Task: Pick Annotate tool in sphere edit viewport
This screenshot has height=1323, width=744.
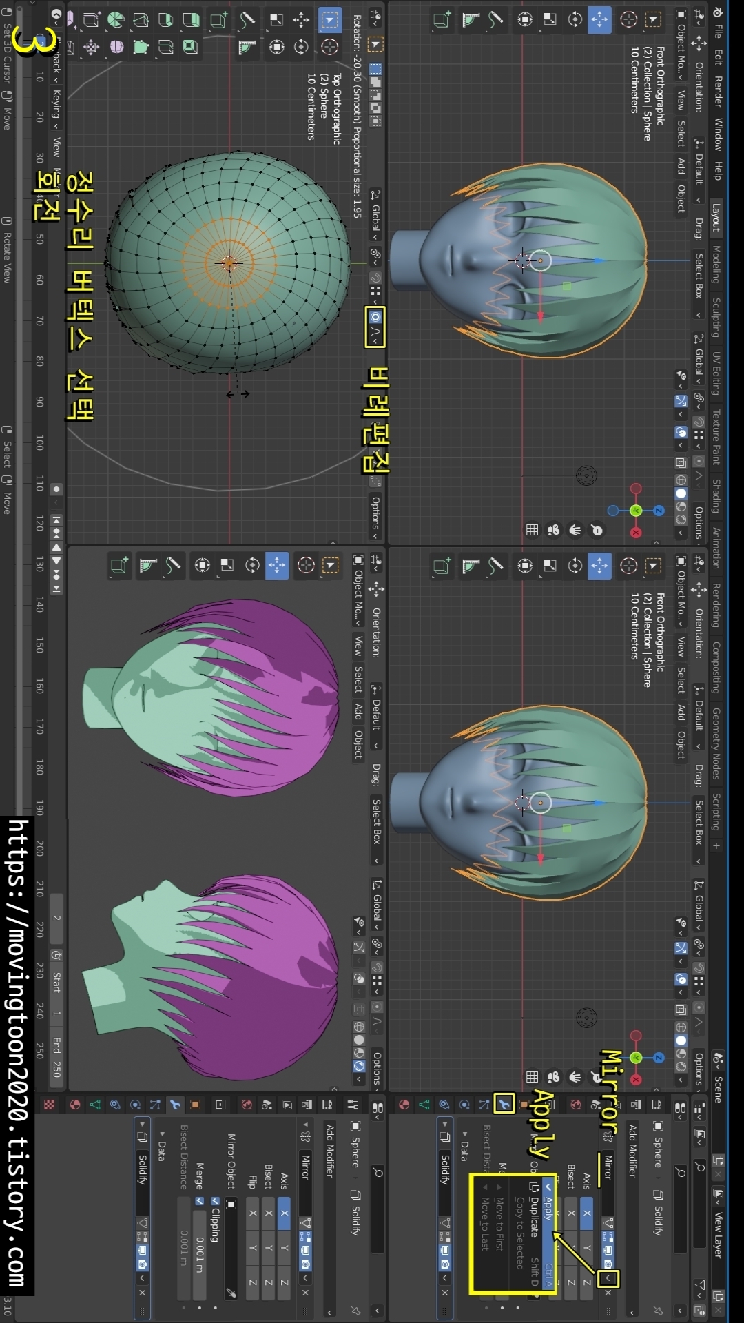Action: click(247, 20)
